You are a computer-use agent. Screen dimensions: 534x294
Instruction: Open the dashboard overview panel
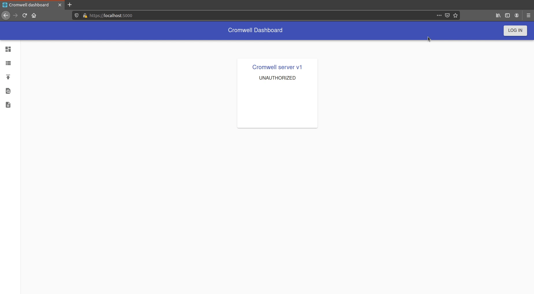click(x=8, y=49)
